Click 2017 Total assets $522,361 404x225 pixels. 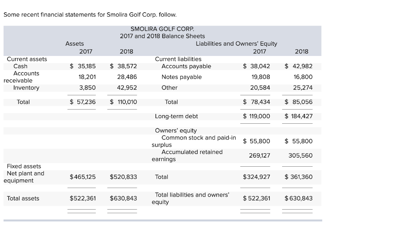tap(82, 199)
